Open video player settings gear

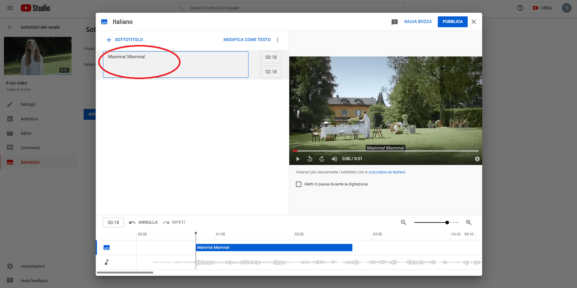click(x=477, y=159)
